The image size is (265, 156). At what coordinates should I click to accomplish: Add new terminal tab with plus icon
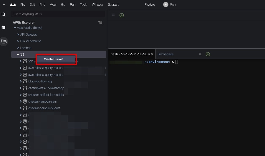pyautogui.click(x=208, y=54)
